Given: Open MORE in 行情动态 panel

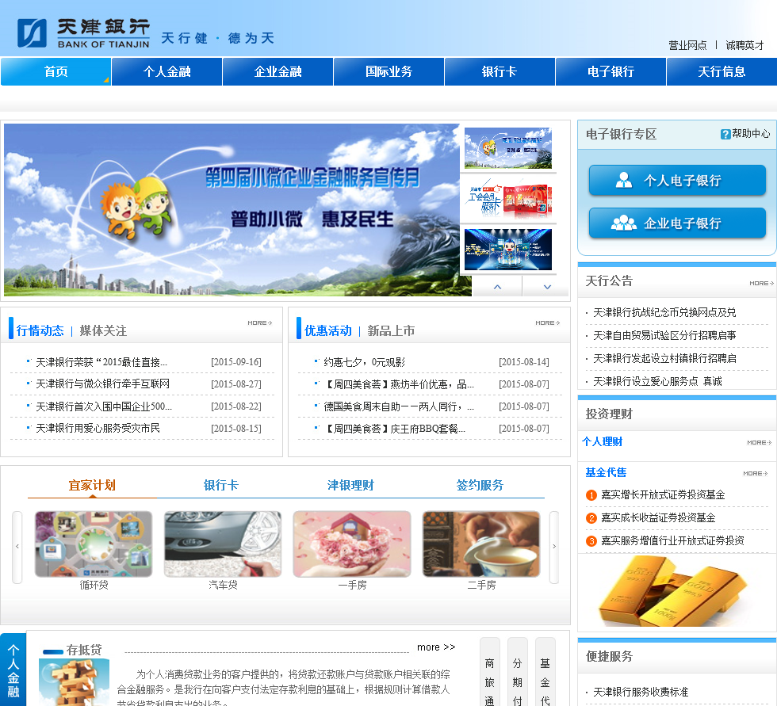Looking at the screenshot, I should coord(260,322).
